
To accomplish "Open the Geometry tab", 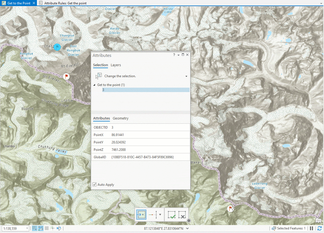I will pos(120,118).
